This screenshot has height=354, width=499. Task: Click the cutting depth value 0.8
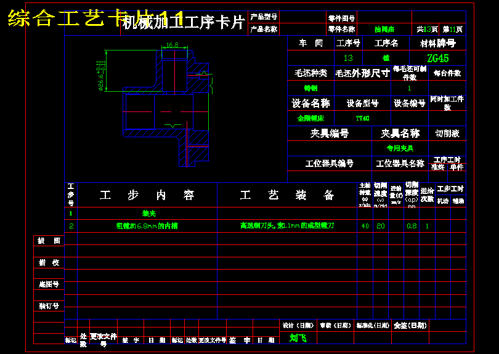(x=412, y=226)
